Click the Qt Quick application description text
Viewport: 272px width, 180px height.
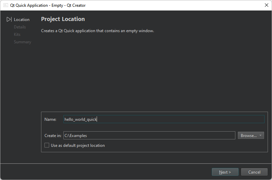97,31
